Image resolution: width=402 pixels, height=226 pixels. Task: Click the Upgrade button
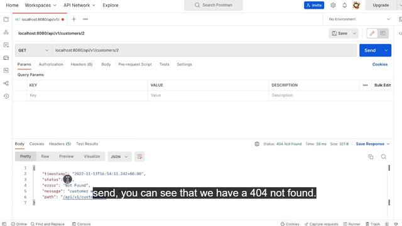381,5
